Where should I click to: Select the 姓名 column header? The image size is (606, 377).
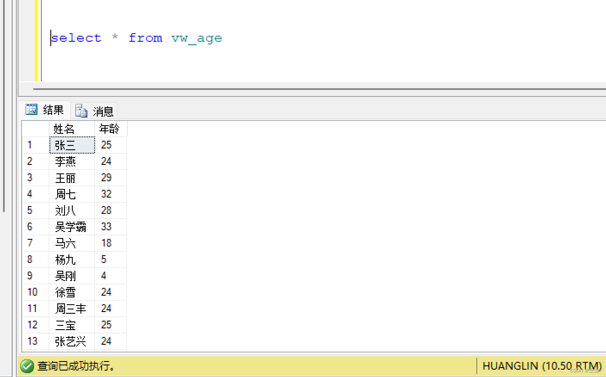[72, 129]
